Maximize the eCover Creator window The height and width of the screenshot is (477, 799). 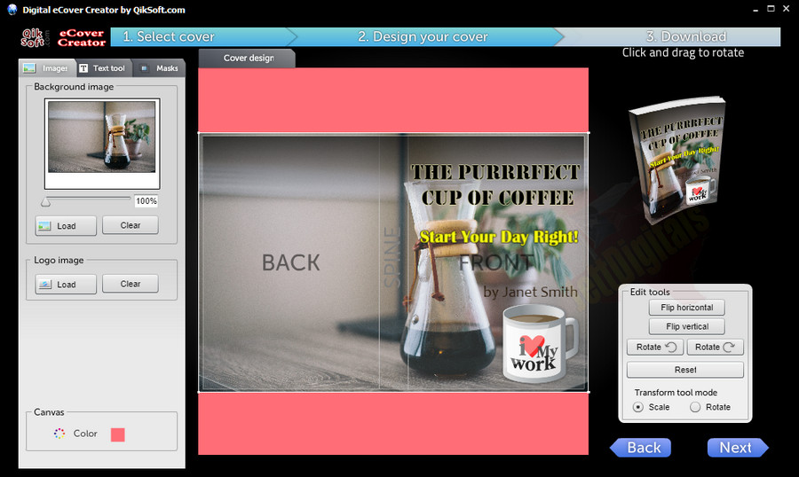point(771,9)
